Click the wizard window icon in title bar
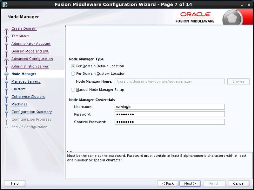This screenshot has height=190, width=254. pyautogui.click(x=5, y=4)
